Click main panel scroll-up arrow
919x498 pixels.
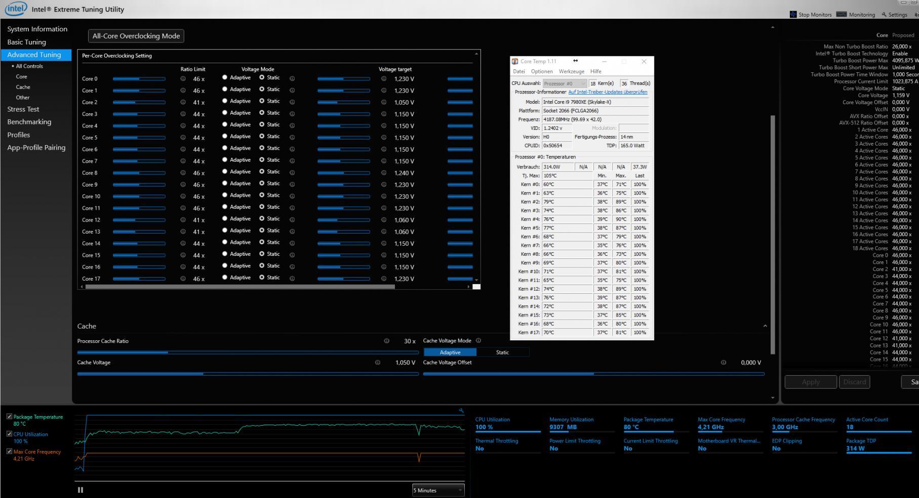coord(772,27)
